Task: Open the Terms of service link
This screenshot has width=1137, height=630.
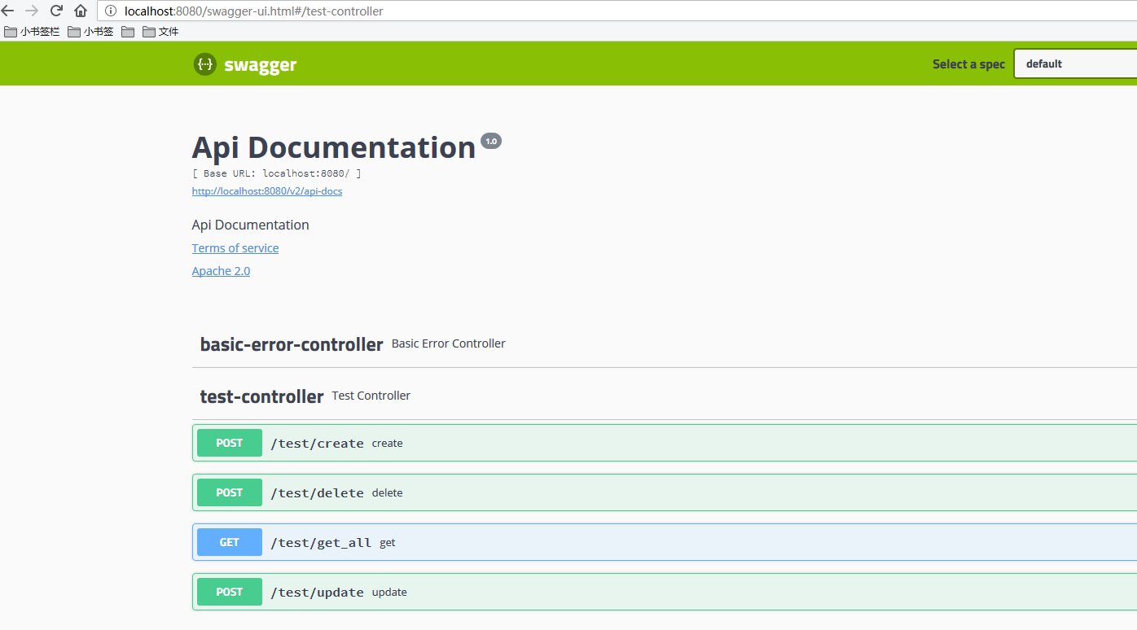Action: coord(235,248)
